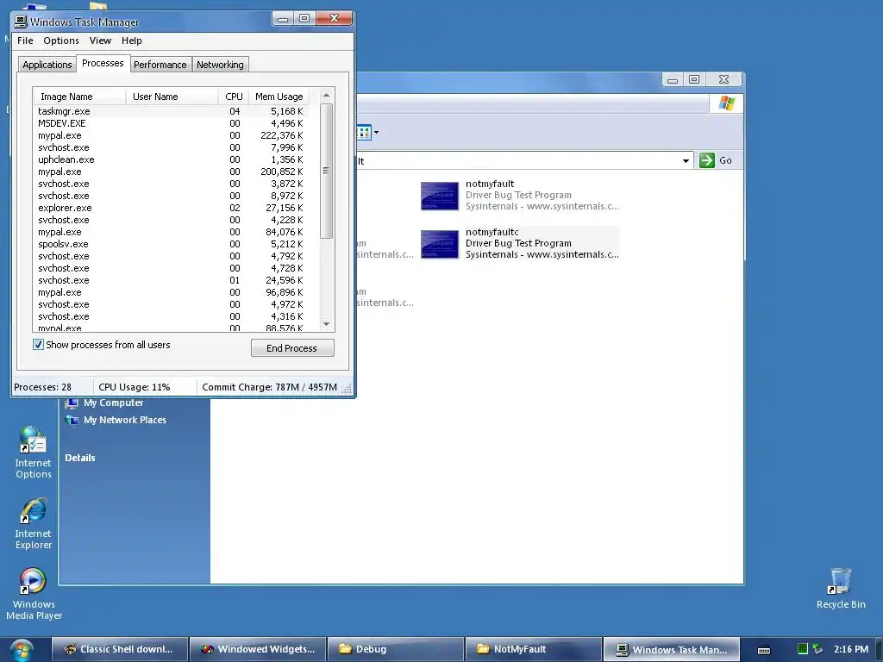
Task: Sort by User Name column header
Action: pyautogui.click(x=172, y=97)
